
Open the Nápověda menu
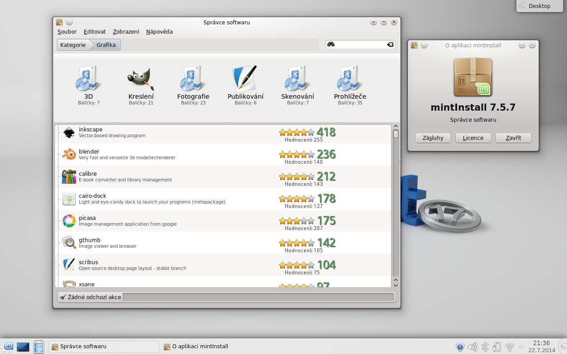(x=159, y=32)
